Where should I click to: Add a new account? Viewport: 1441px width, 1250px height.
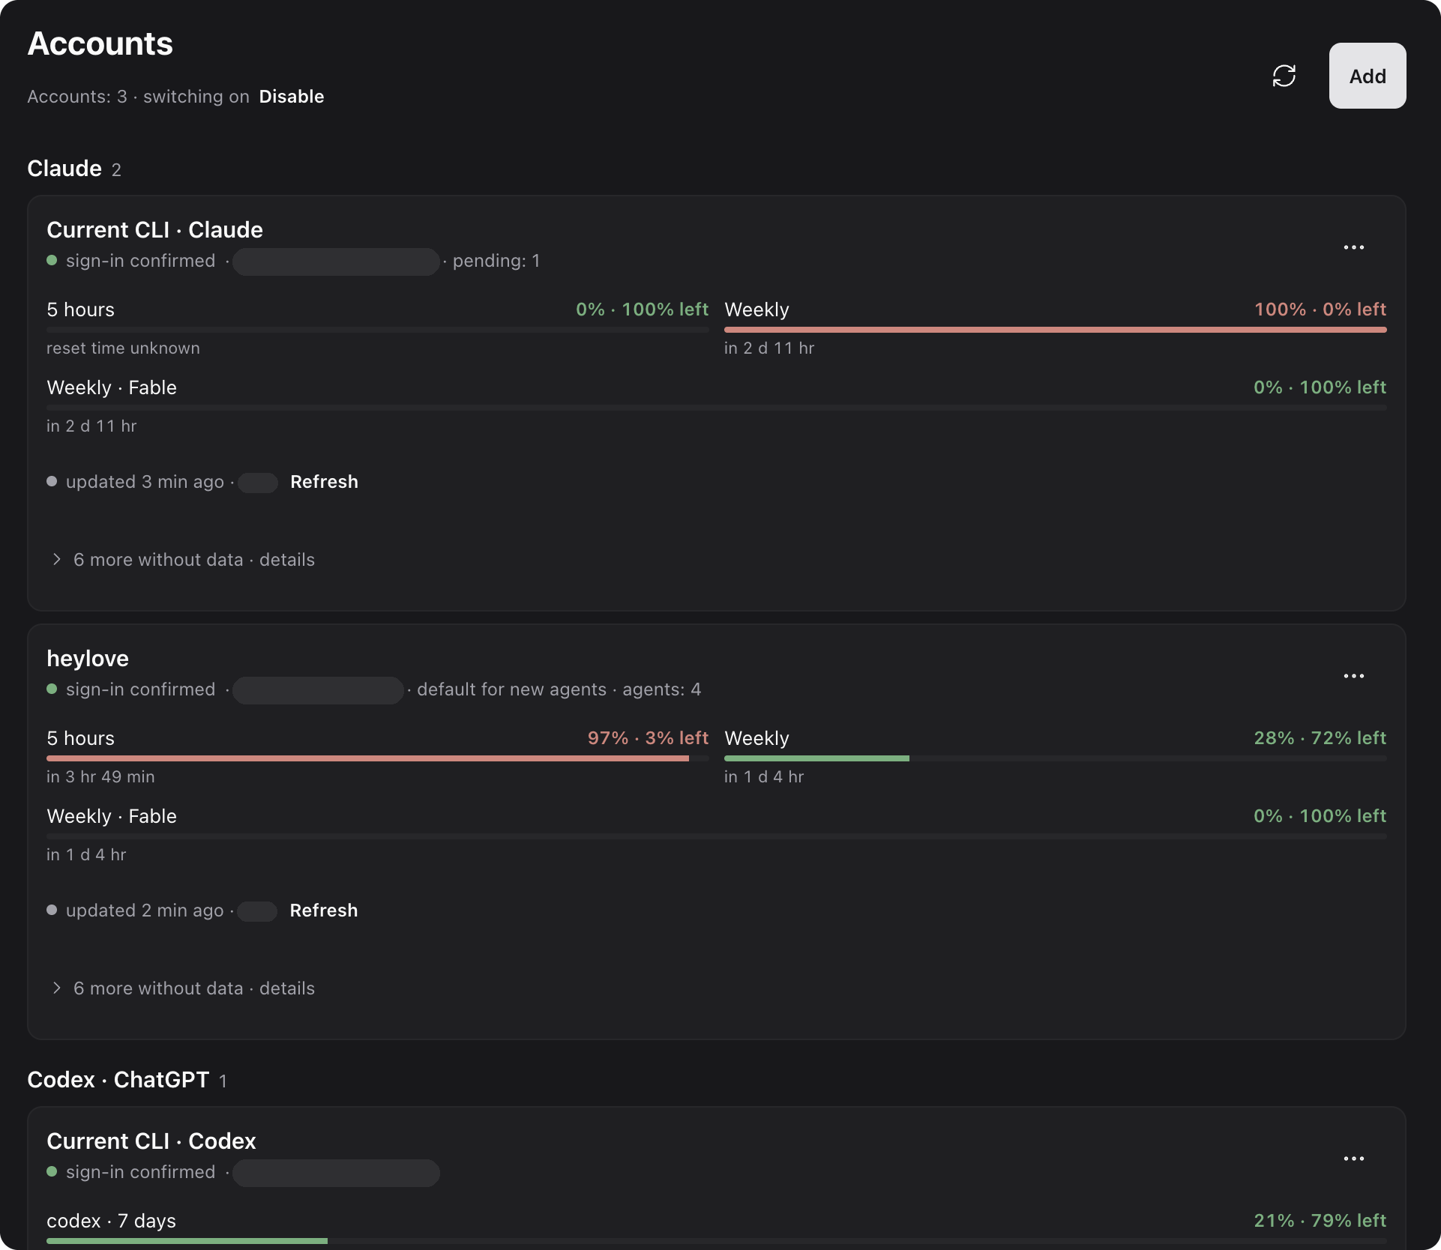click(x=1368, y=76)
